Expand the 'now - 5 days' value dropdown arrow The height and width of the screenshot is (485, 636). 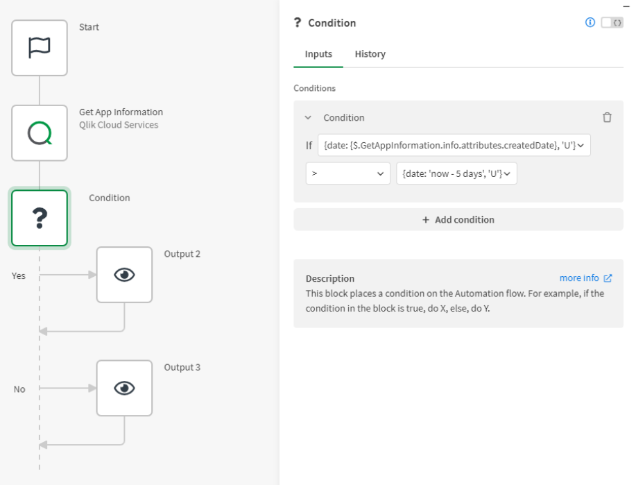pyautogui.click(x=507, y=173)
